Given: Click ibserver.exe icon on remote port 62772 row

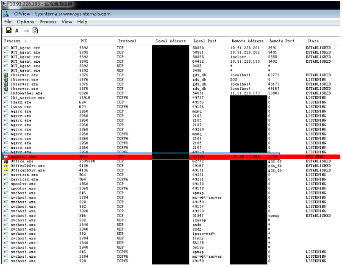Looking at the screenshot, I should [x=6, y=75].
